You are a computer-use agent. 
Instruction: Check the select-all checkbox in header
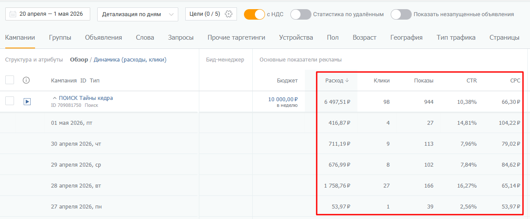click(10, 80)
